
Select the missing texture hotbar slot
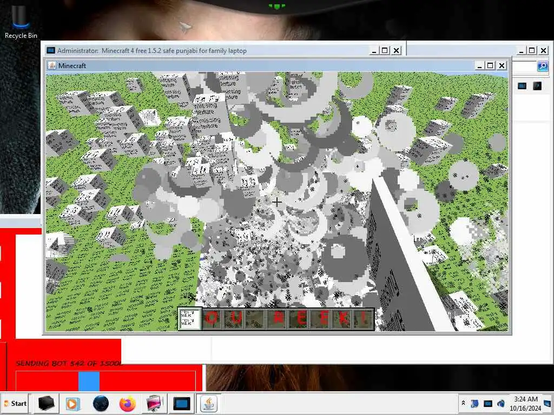[x=189, y=319]
